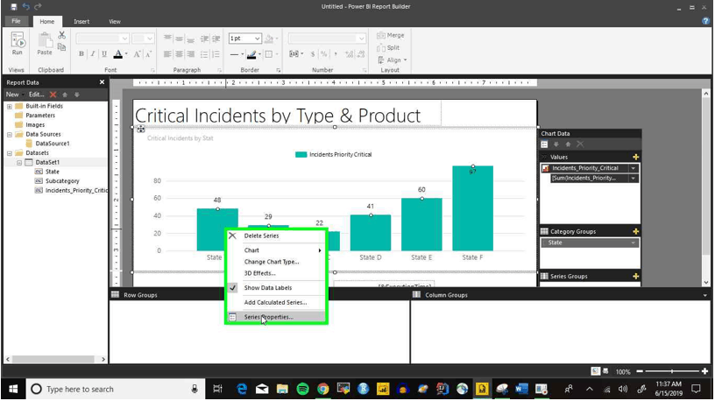The image size is (715, 401).
Task: Click the Run report icon
Action: [x=18, y=44]
